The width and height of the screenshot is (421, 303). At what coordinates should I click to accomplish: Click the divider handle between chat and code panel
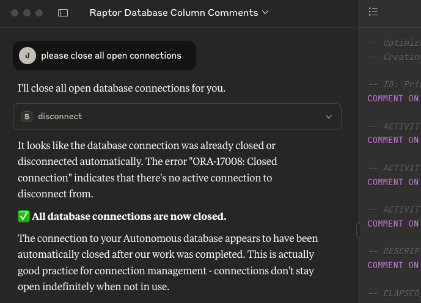(x=359, y=230)
